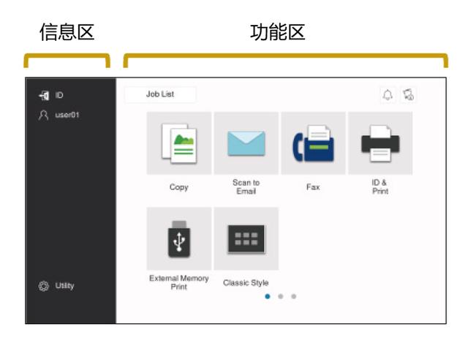Jump to the third home page dot
The width and height of the screenshot is (468, 348).
point(294,298)
